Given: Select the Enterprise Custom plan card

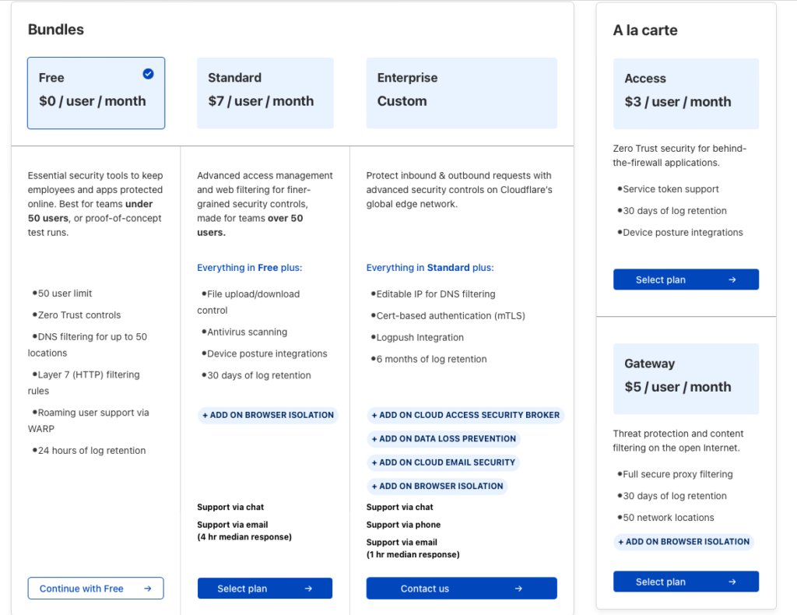Looking at the screenshot, I should point(462,93).
